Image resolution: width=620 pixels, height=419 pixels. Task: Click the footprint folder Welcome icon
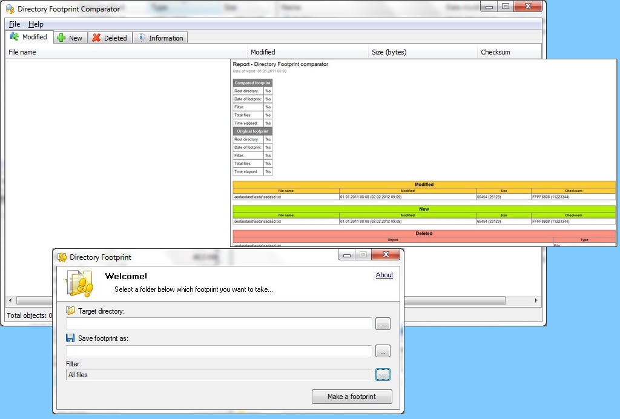pyautogui.click(x=81, y=283)
